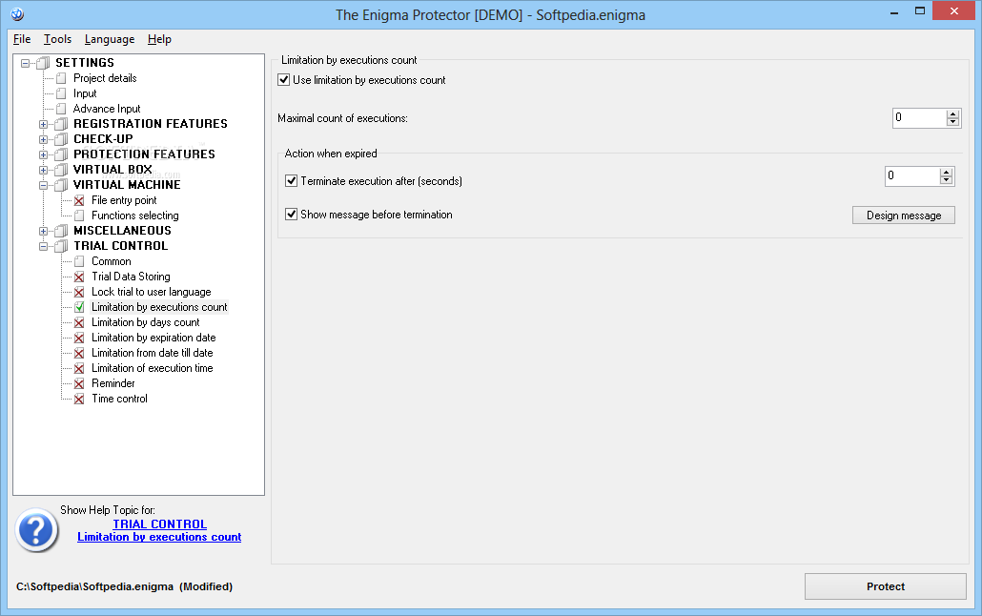Image resolution: width=982 pixels, height=616 pixels.
Task: Increase Terminate execution seconds value
Action: [x=946, y=173]
